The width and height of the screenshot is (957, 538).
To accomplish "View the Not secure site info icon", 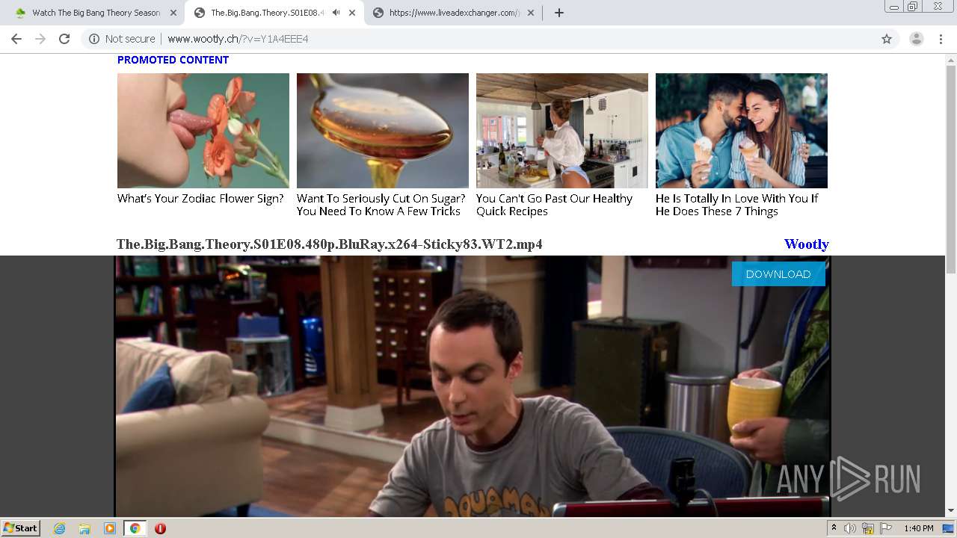I will pos(94,39).
